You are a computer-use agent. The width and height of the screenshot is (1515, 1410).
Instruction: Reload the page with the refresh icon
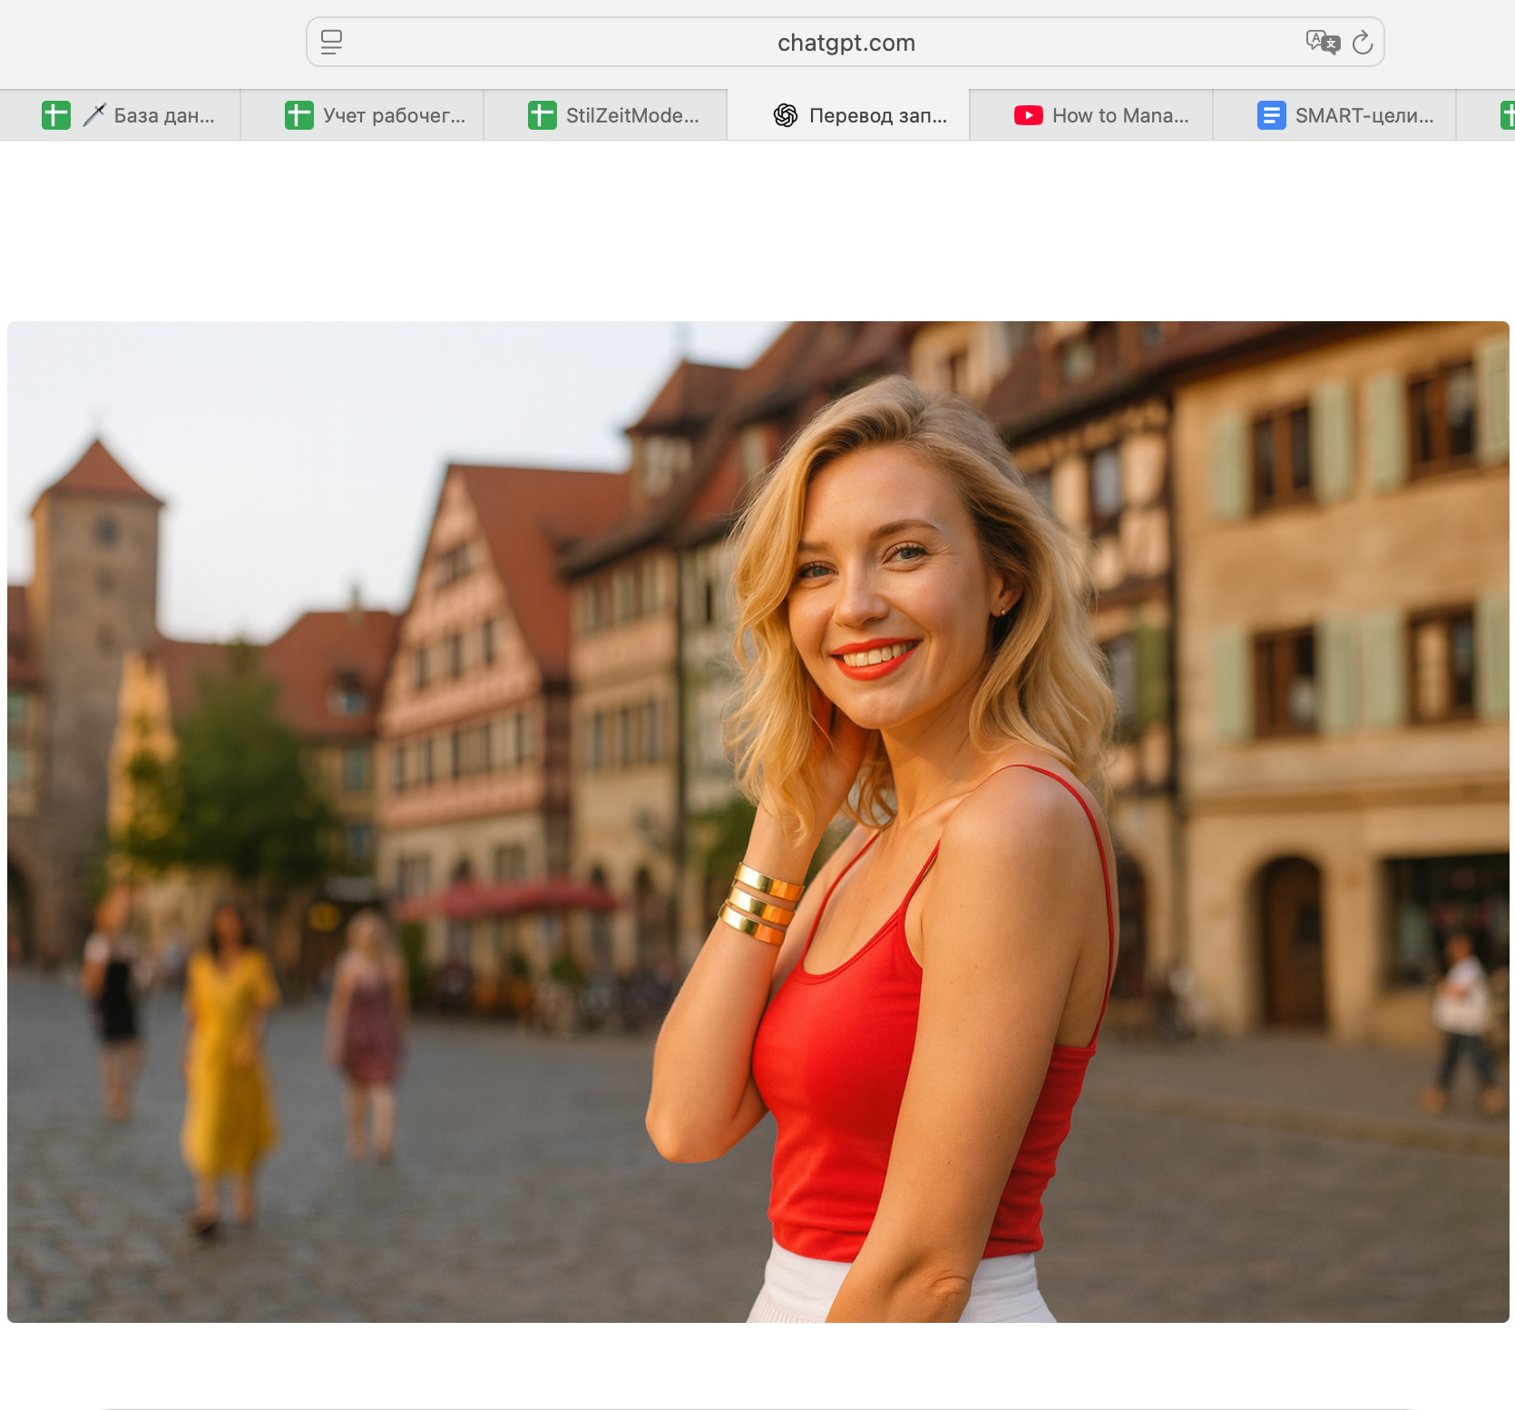(1363, 43)
